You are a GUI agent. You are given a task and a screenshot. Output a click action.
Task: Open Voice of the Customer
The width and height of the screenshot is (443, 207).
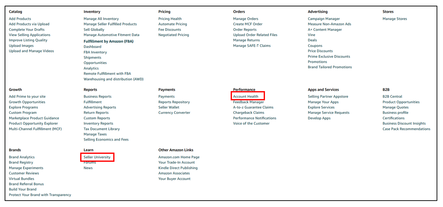pos(251,124)
